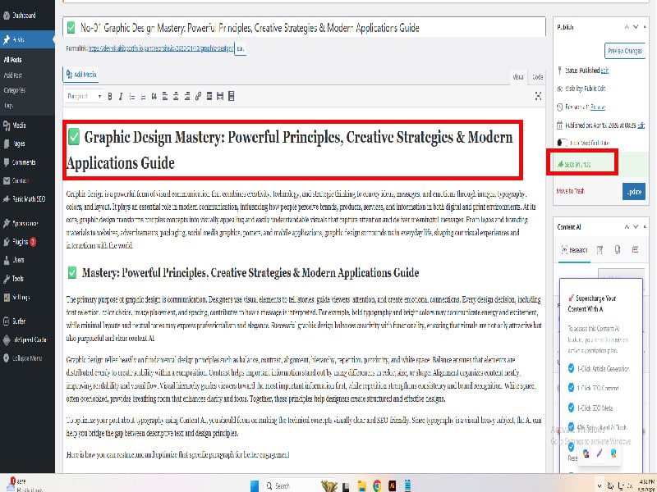Switch to the Code editor tab
Screen dimensions: 657x492
[x=537, y=77]
